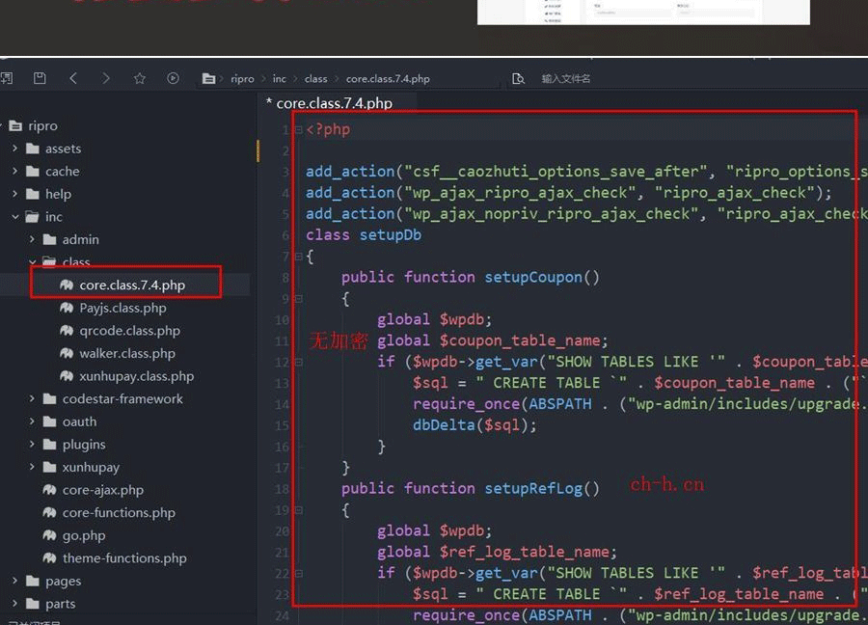Open Payjs.class.php file
Viewport: 868px width, 625px height.
(x=122, y=308)
